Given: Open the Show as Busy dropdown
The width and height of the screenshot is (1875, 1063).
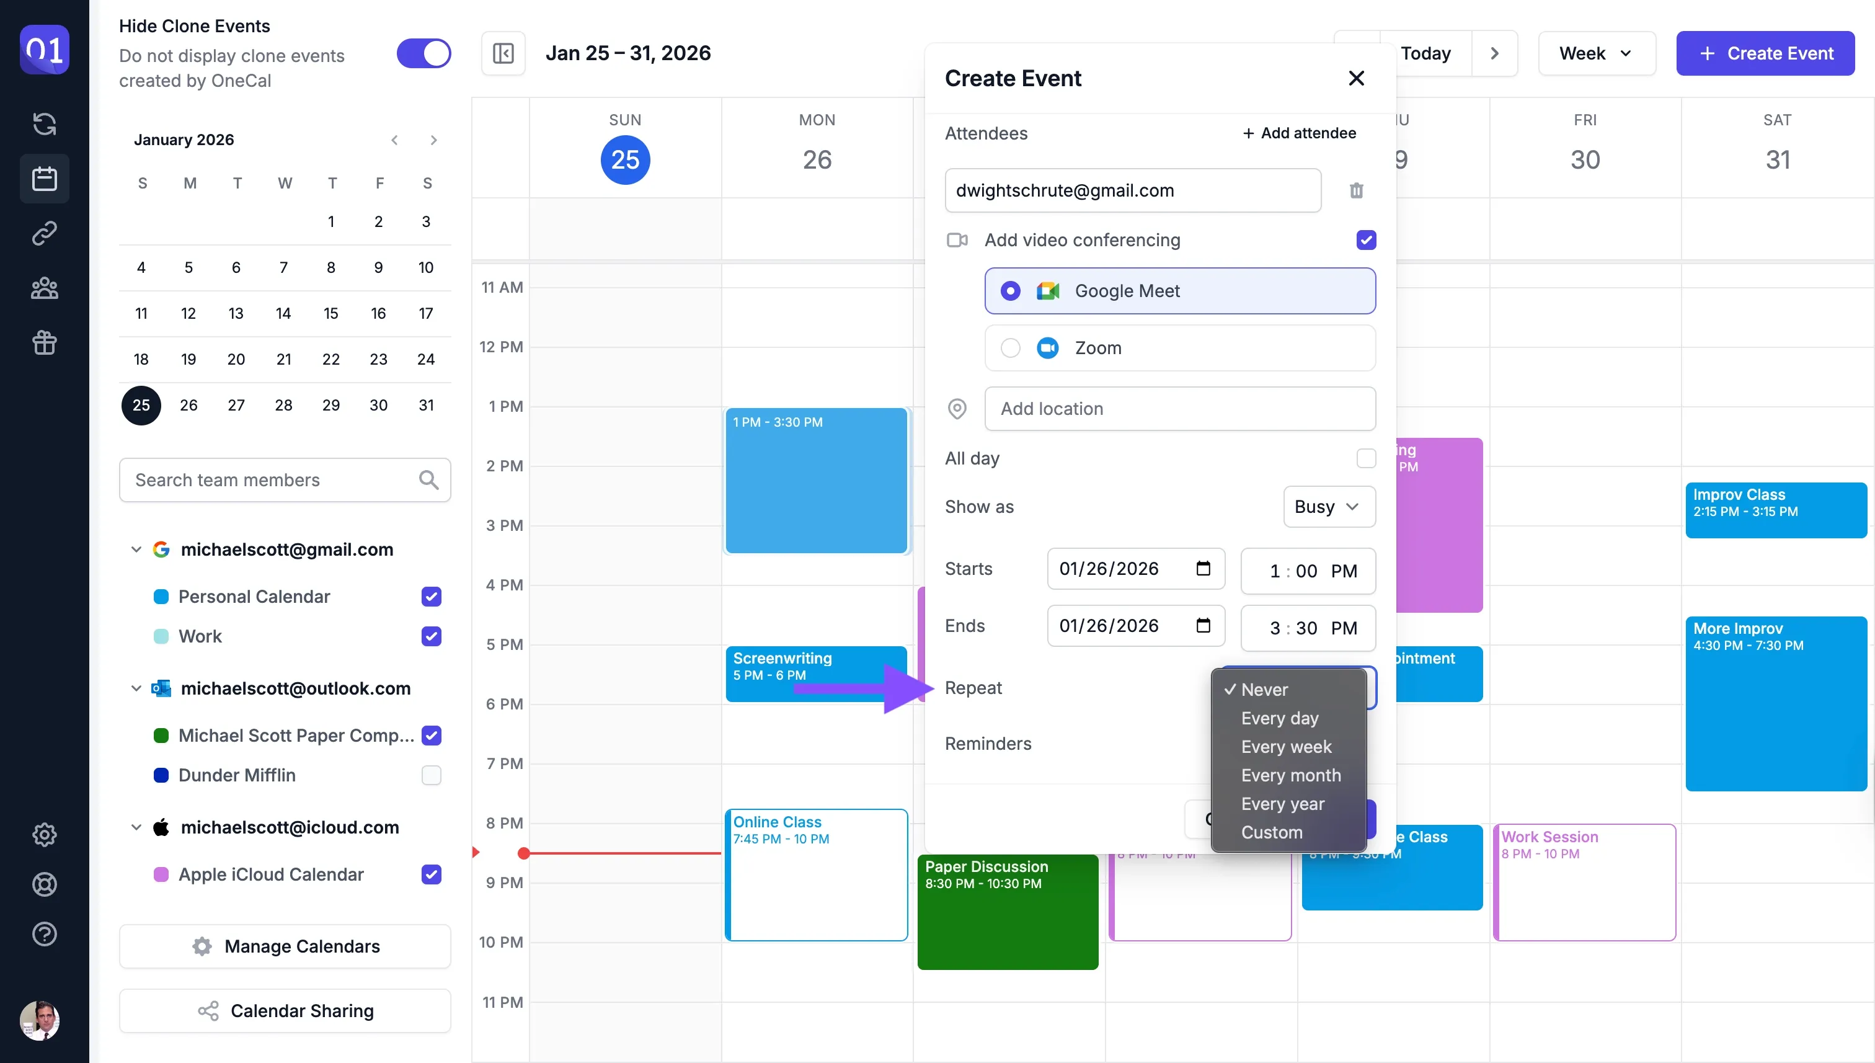Looking at the screenshot, I should pyautogui.click(x=1328, y=507).
